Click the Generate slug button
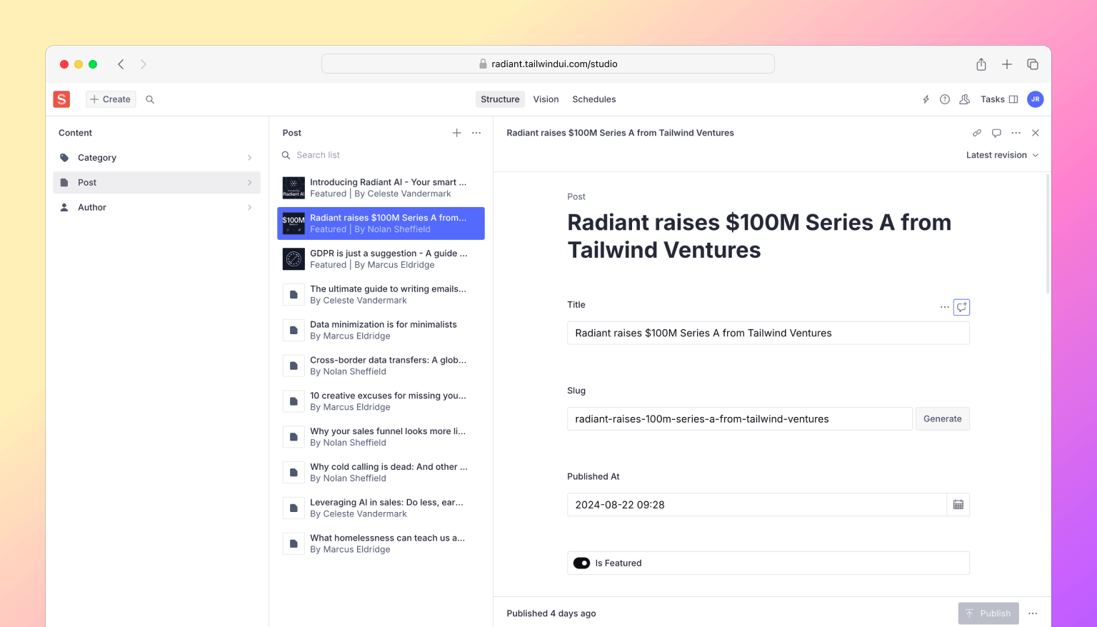 (x=942, y=419)
